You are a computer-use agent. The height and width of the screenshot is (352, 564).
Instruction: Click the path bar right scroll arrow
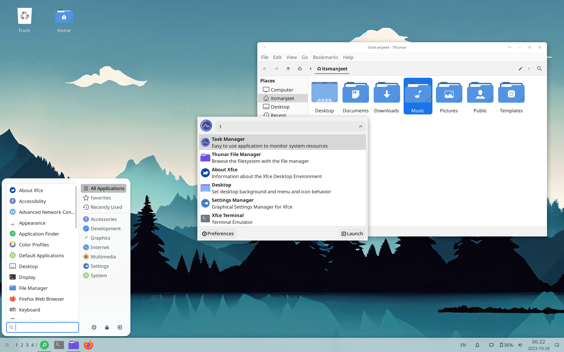click(529, 69)
